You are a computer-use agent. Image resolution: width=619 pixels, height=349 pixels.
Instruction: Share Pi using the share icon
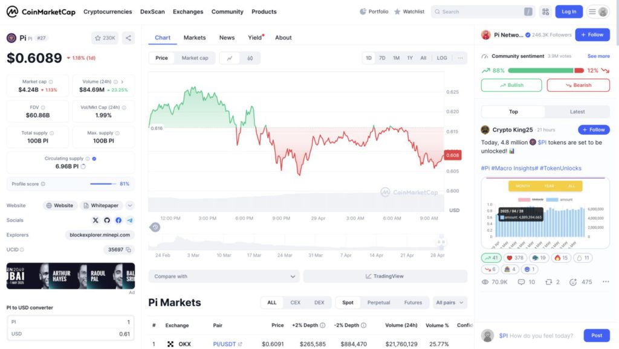[x=128, y=38]
